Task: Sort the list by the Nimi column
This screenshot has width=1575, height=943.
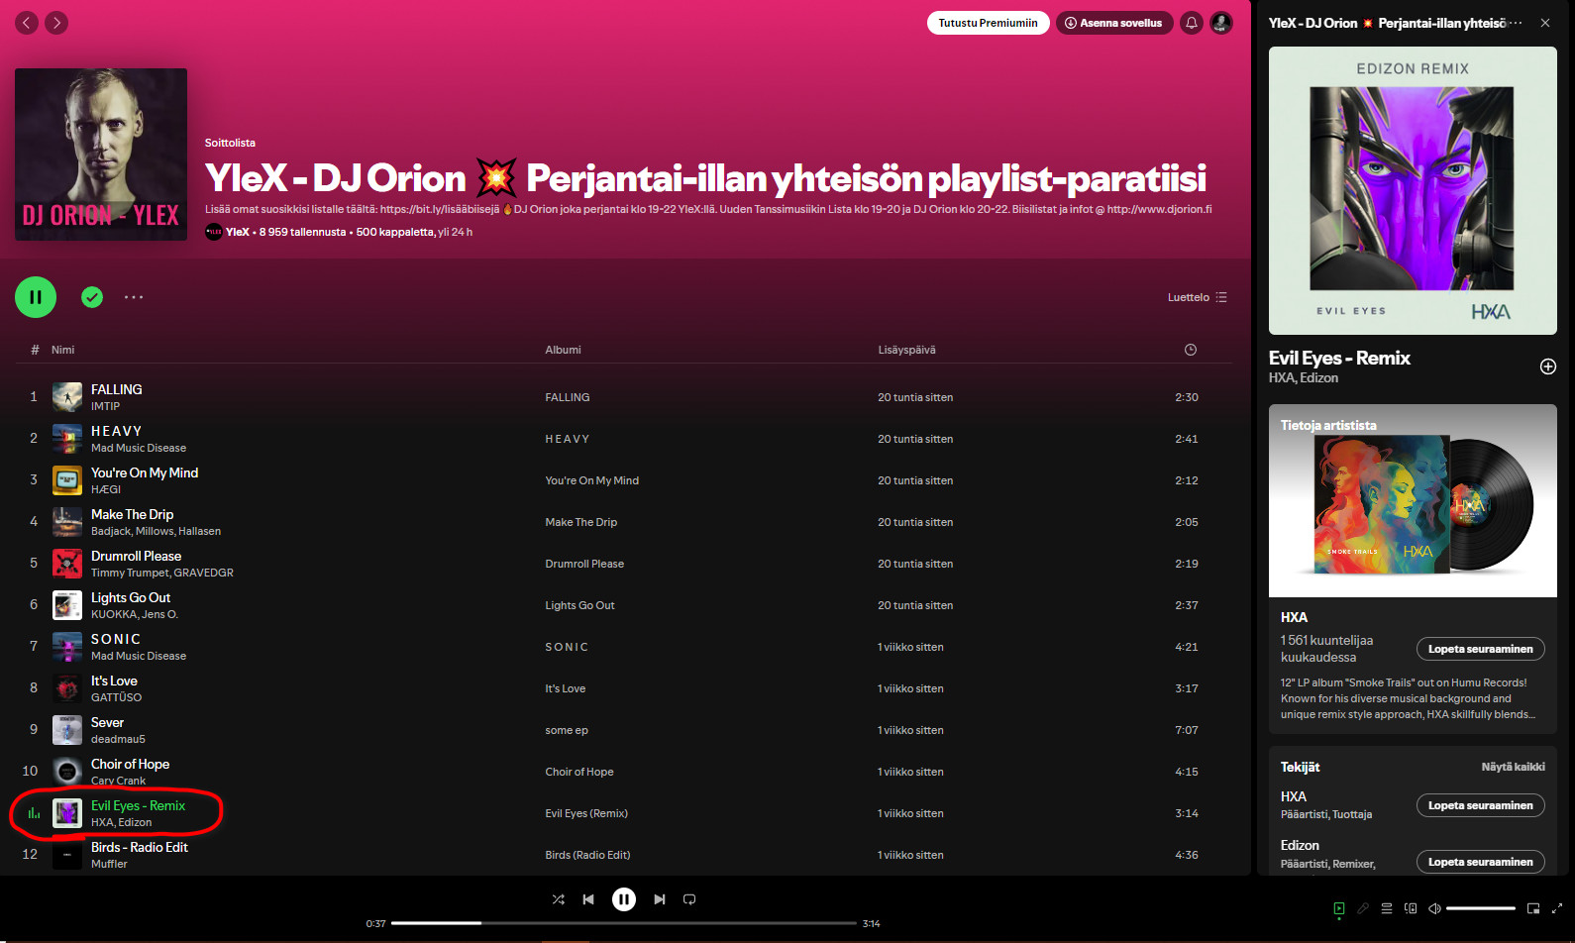Action: [x=63, y=350]
